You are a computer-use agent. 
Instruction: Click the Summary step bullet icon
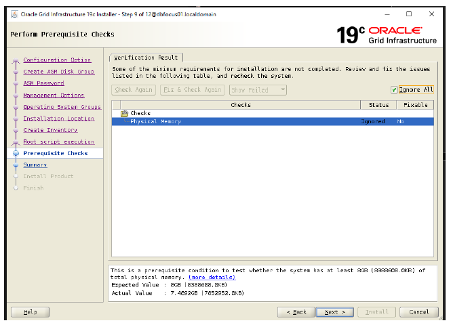pyautogui.click(x=16, y=165)
